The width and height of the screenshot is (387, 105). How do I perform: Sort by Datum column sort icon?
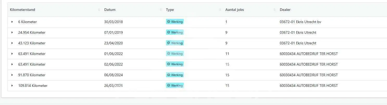pyautogui.click(x=161, y=10)
